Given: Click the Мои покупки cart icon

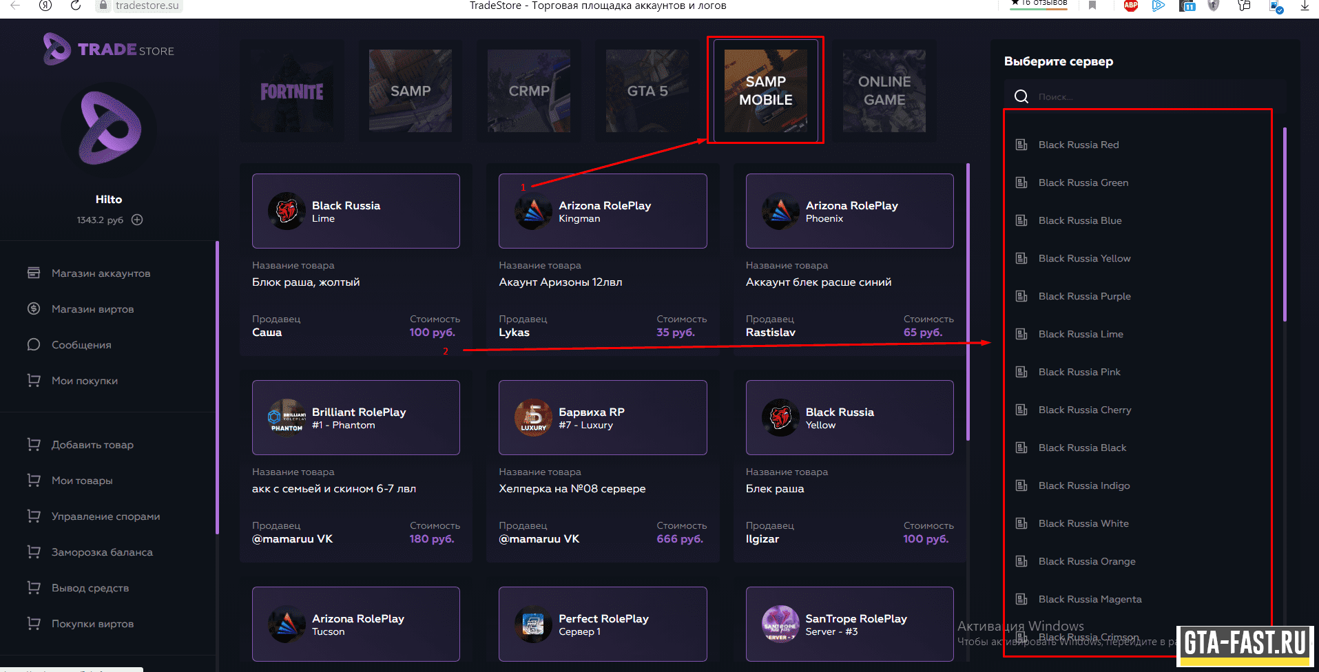Looking at the screenshot, I should click(x=34, y=380).
